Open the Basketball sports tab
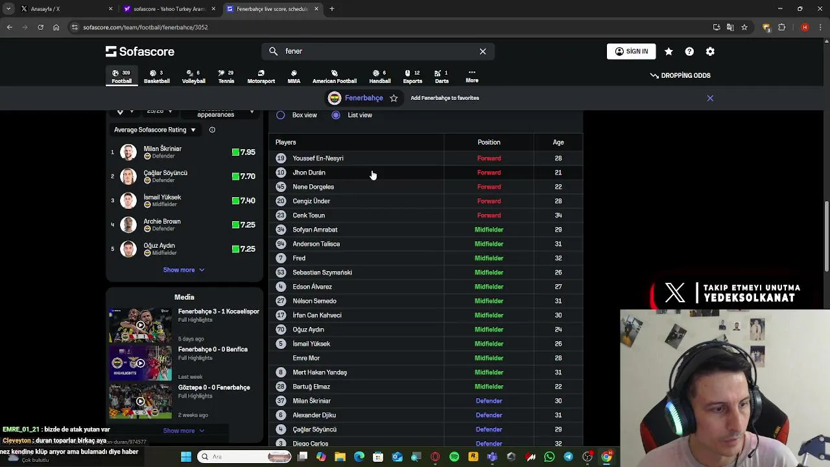The height and width of the screenshot is (467, 830). tap(156, 77)
